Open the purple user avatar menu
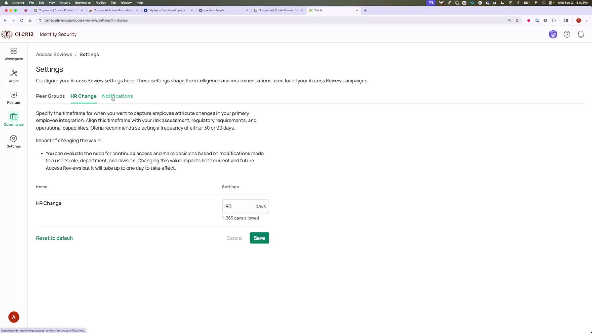This screenshot has width=592, height=333. pos(553,34)
